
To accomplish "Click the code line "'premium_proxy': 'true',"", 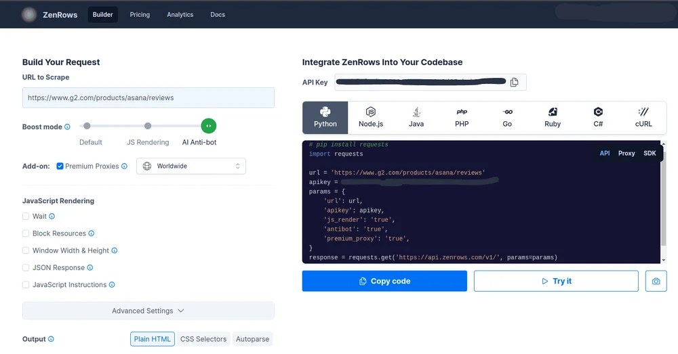I will 366,239.
